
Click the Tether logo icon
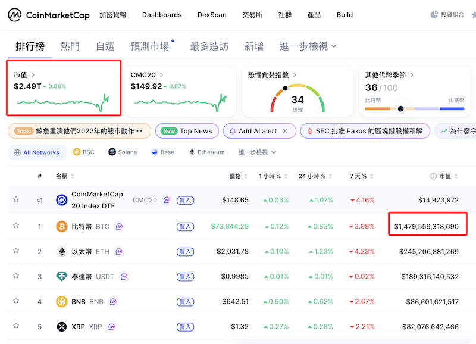[62, 277]
